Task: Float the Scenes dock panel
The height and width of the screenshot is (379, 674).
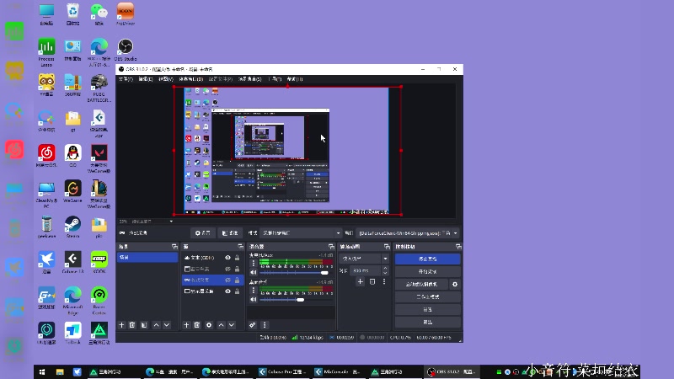Action: (x=174, y=247)
